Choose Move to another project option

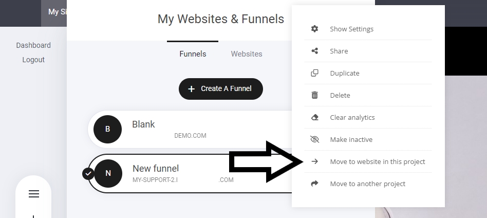368,184
